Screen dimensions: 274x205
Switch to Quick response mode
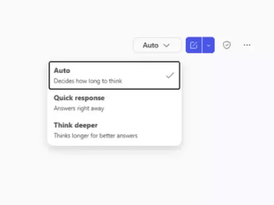point(114,103)
